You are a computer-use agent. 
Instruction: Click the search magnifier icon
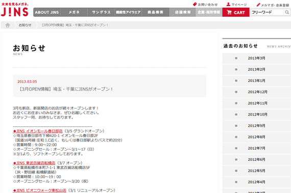pos(287,12)
